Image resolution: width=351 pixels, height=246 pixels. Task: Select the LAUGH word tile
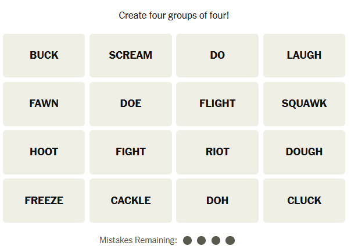(304, 55)
